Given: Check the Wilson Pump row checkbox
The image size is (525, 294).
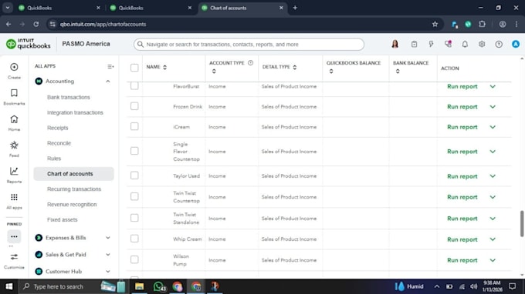Looking at the screenshot, I should (134, 259).
